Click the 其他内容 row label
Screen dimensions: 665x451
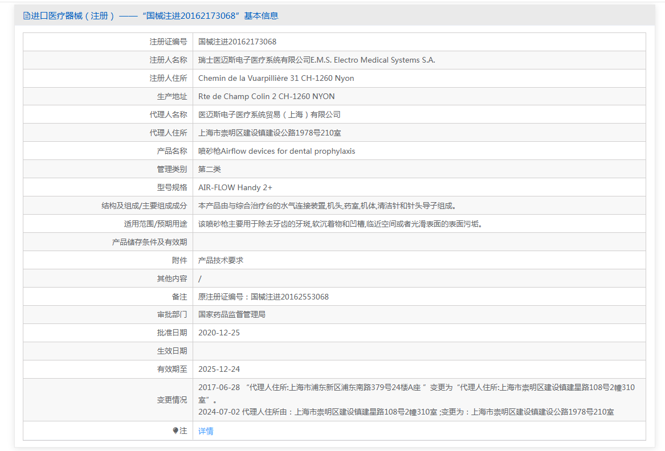click(172, 278)
